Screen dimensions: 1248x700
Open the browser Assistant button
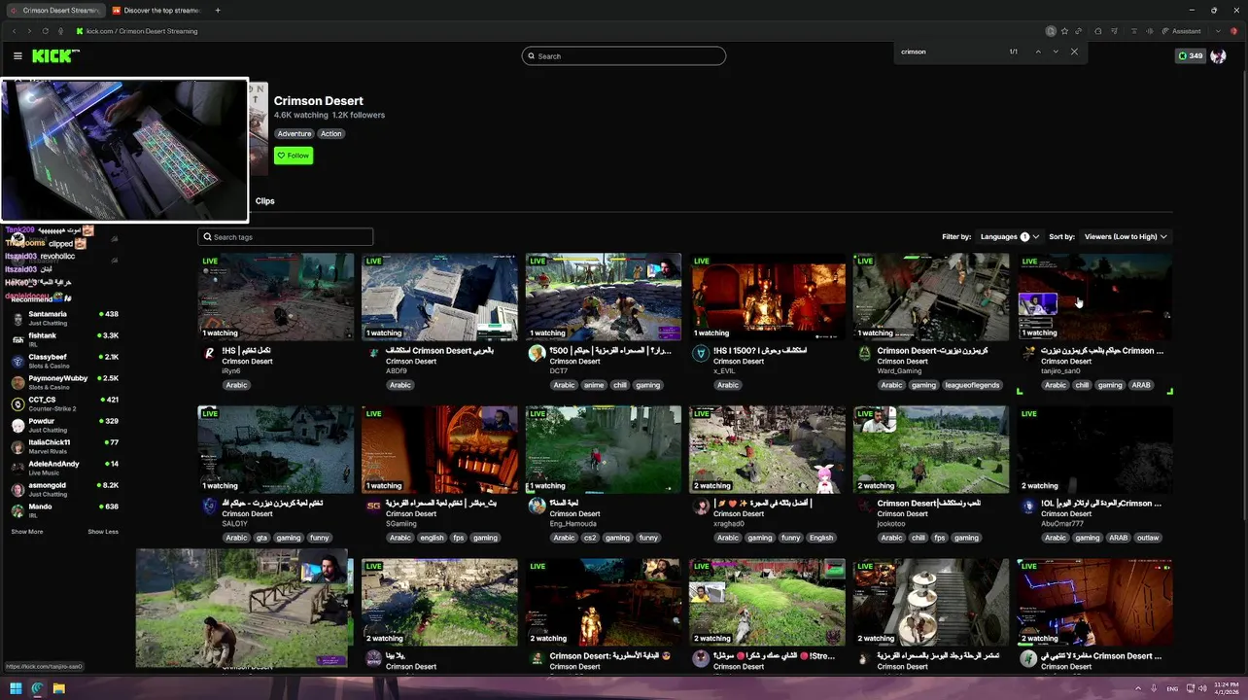click(x=1181, y=31)
